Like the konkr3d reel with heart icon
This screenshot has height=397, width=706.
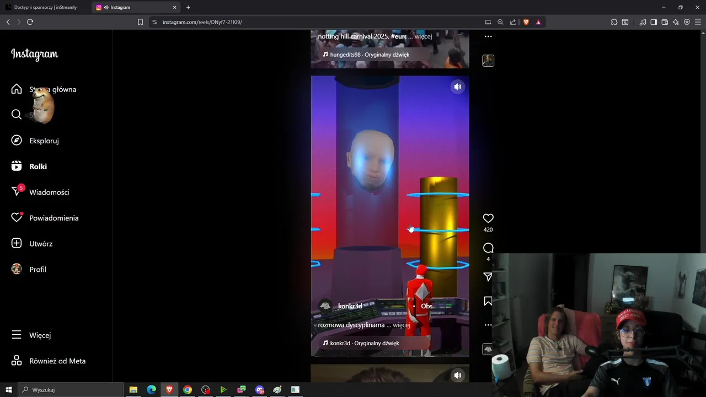pos(488,218)
